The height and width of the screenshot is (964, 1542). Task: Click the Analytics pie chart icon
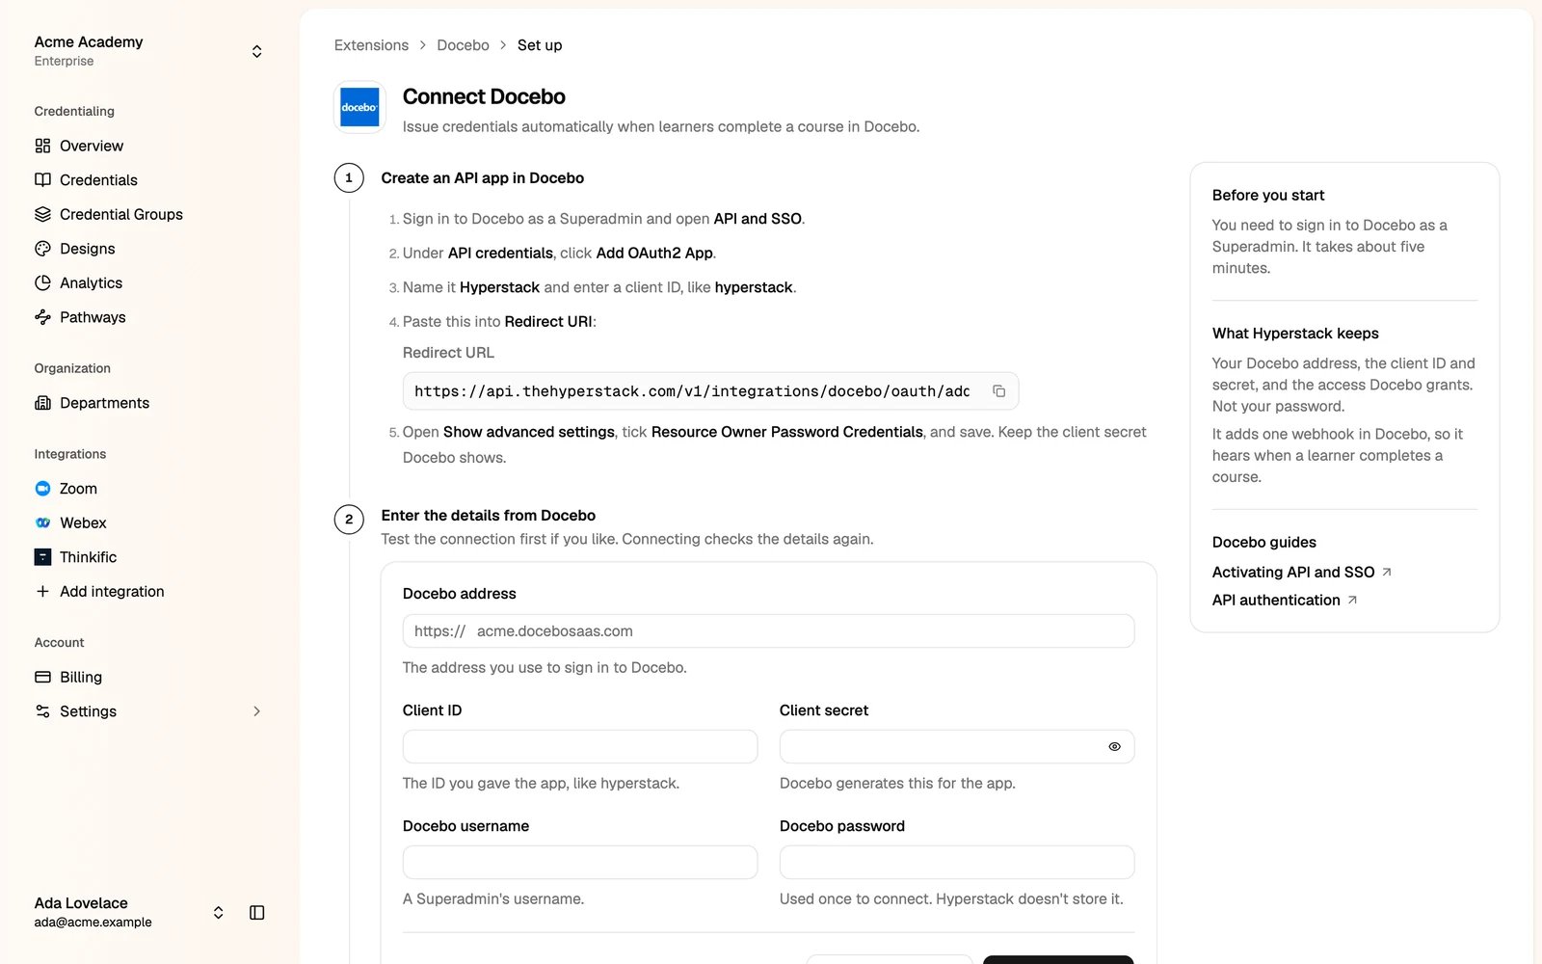[x=42, y=282]
